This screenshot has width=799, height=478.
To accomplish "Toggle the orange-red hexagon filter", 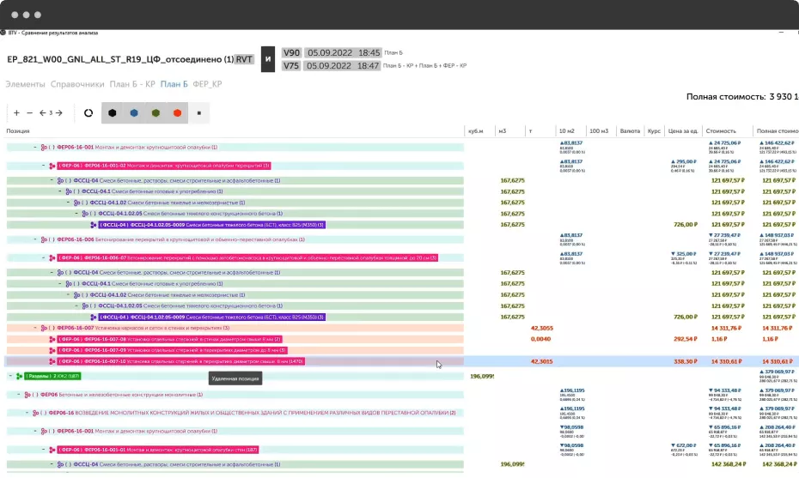I will (x=177, y=112).
